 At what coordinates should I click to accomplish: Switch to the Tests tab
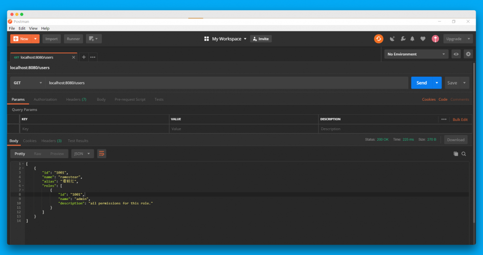159,99
